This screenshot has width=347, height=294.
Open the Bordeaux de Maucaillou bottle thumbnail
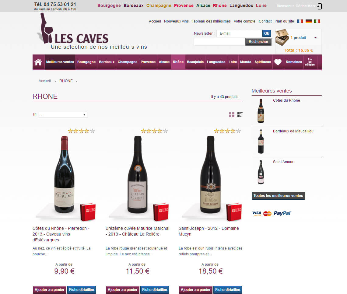261,142
